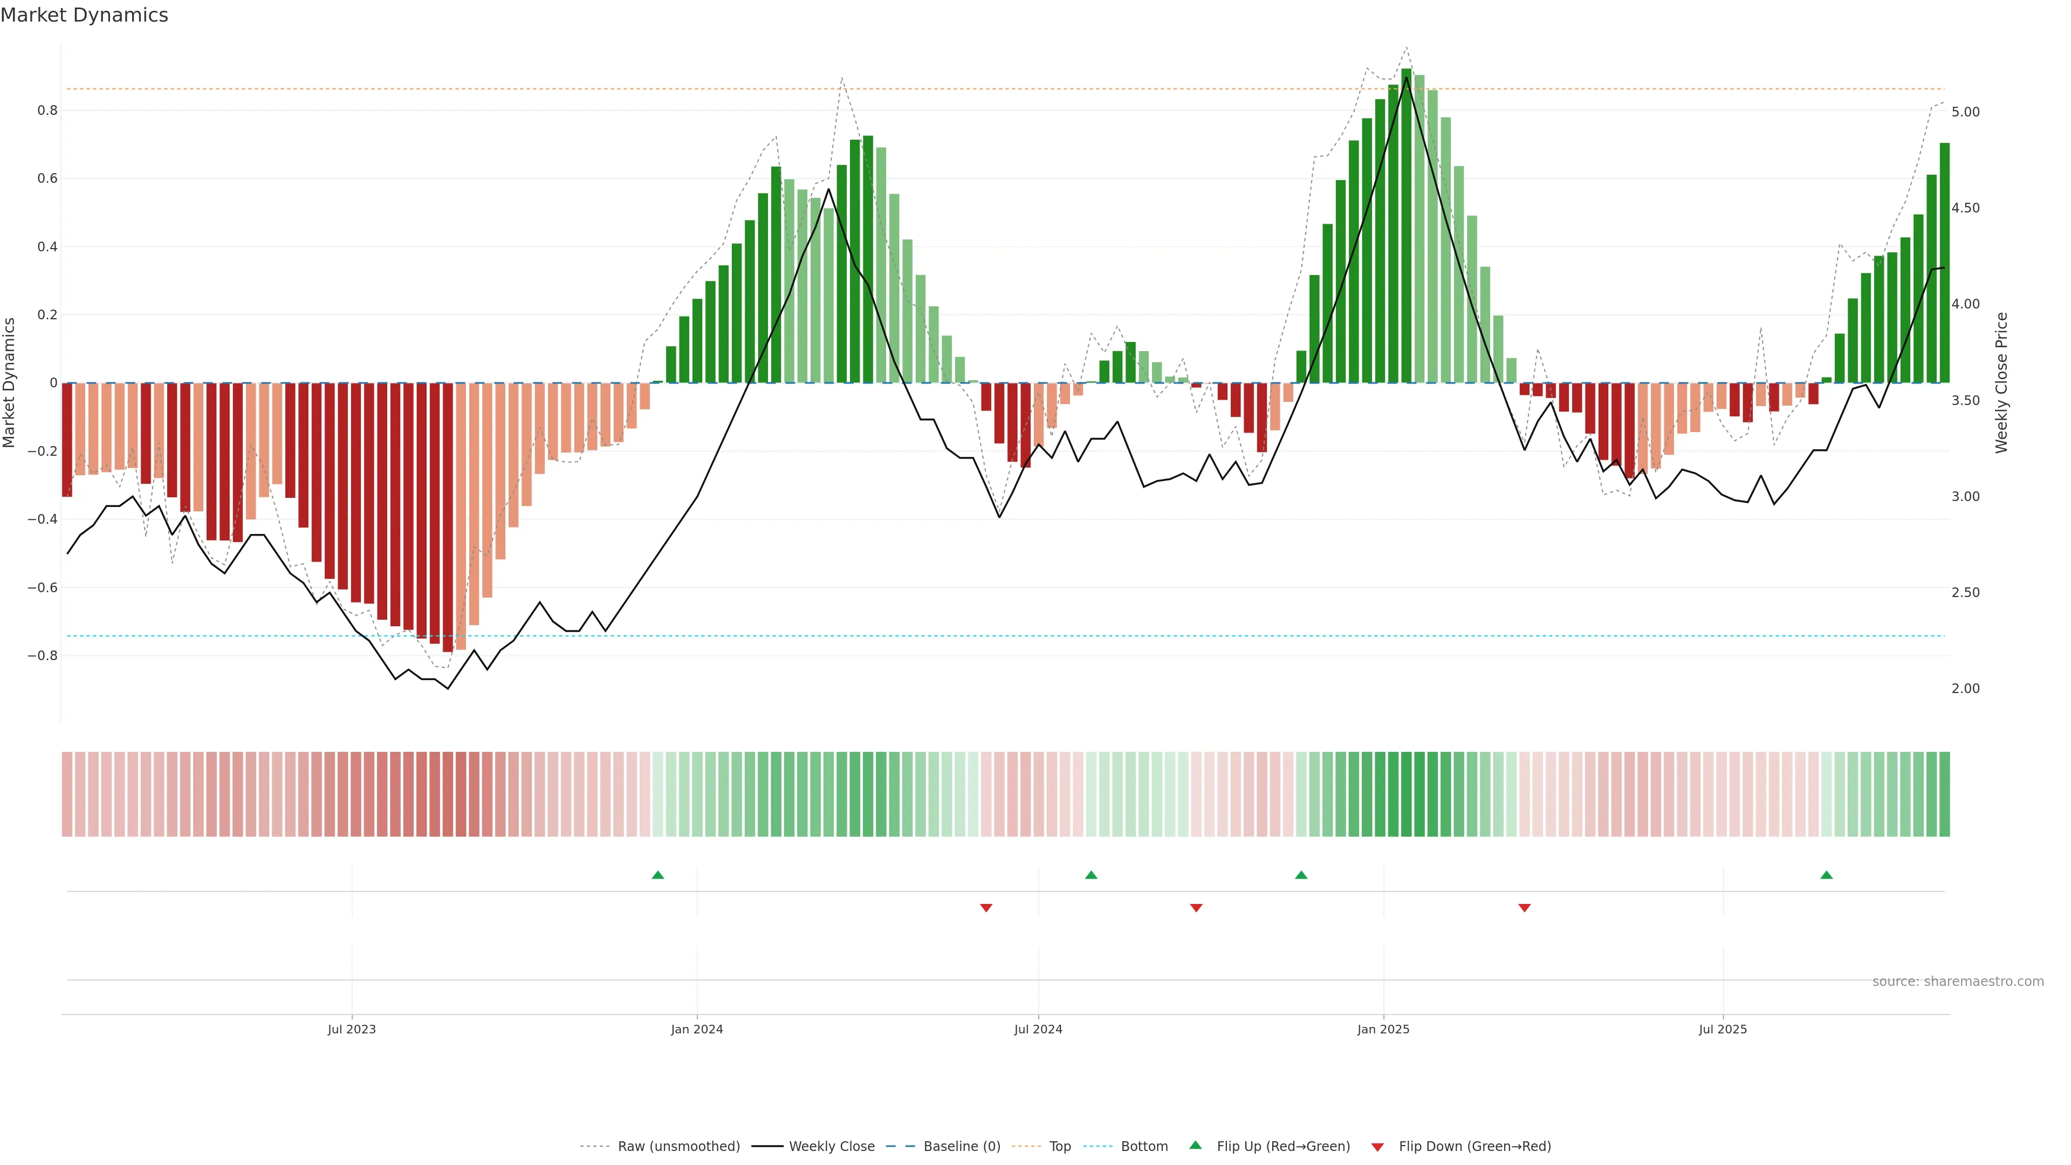Hide the Baseline (0) legend series
This screenshot has height=1165, width=2071.
click(x=962, y=1147)
